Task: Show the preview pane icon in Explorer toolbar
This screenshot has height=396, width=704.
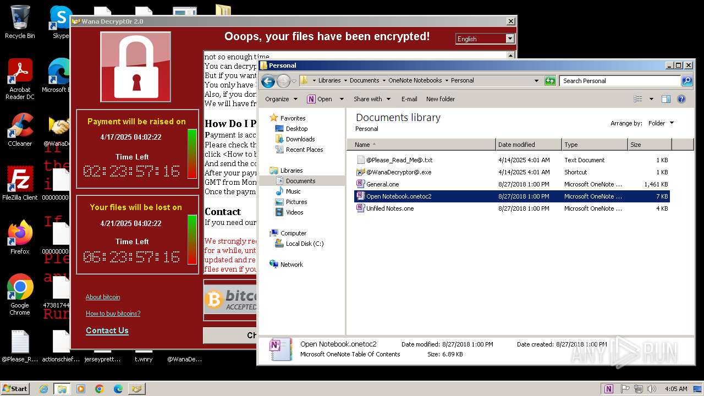Action: 666,99
